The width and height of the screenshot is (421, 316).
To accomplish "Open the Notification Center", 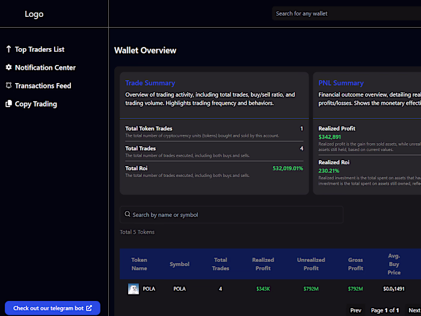I will click(45, 67).
